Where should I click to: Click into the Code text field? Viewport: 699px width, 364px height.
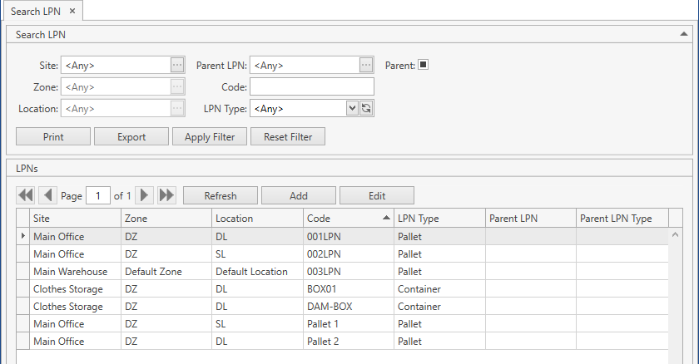[311, 86]
